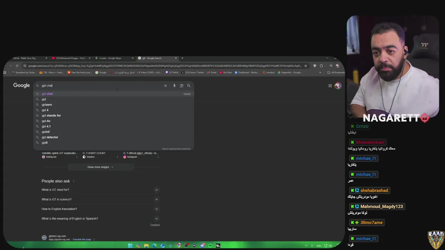445x250 pixels.
Task: Click the taskbar microphone icon
Action: (311, 245)
